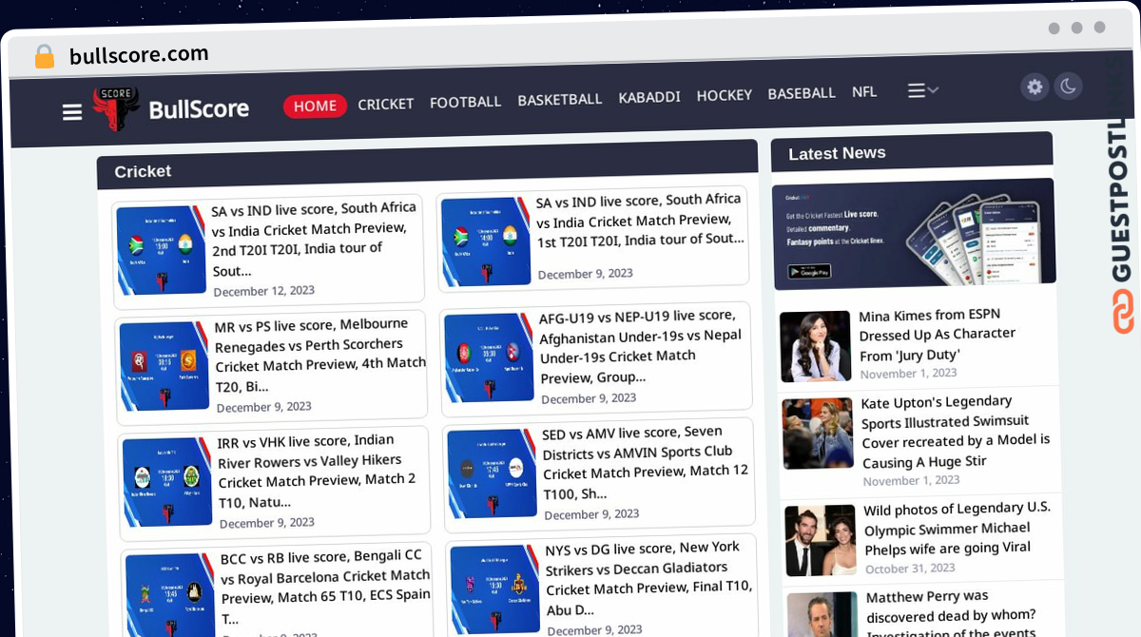Click the Cricket section heading
Image resolution: width=1141 pixels, height=637 pixels.
(x=143, y=171)
